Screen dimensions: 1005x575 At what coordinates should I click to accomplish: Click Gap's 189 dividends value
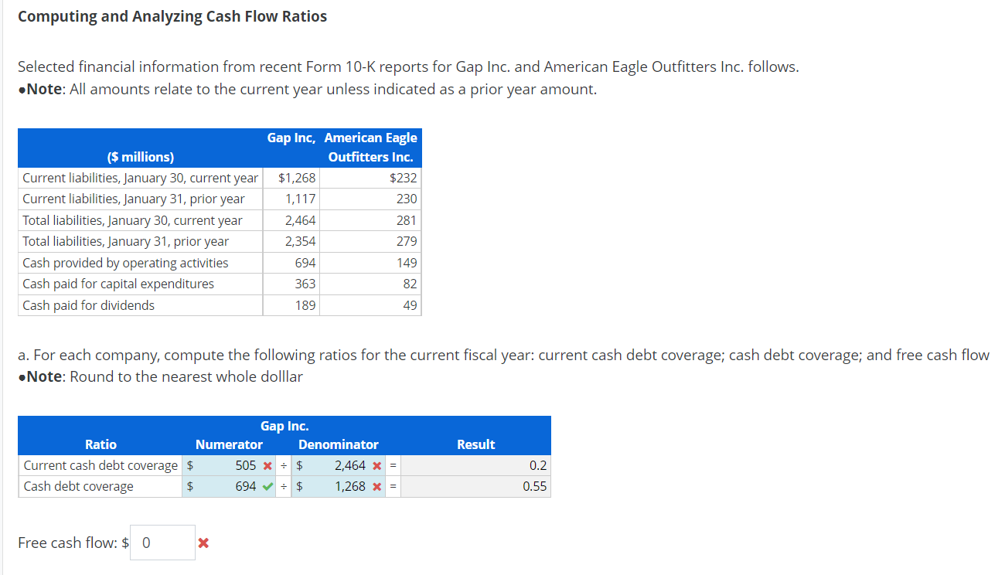point(305,306)
